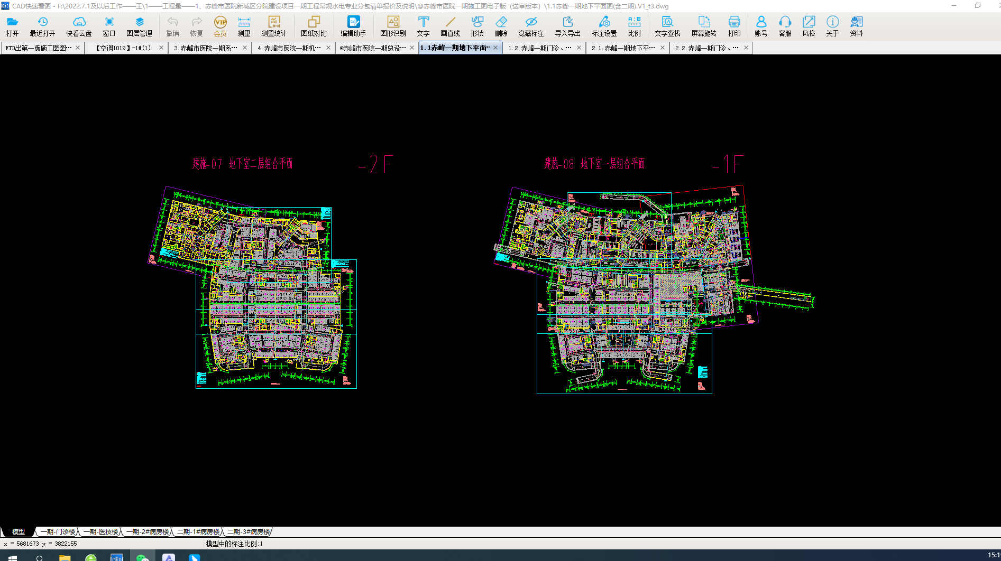Select the 一期-医技楼 layout tab

pos(100,532)
